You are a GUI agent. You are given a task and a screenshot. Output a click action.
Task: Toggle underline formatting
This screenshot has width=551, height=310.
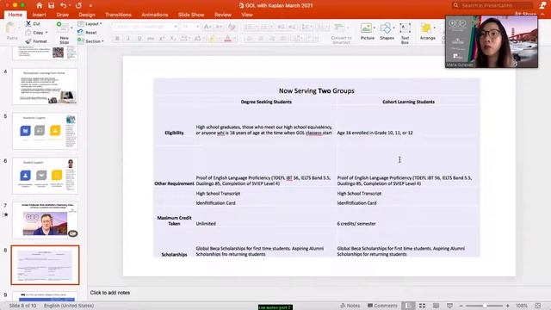(139, 38)
